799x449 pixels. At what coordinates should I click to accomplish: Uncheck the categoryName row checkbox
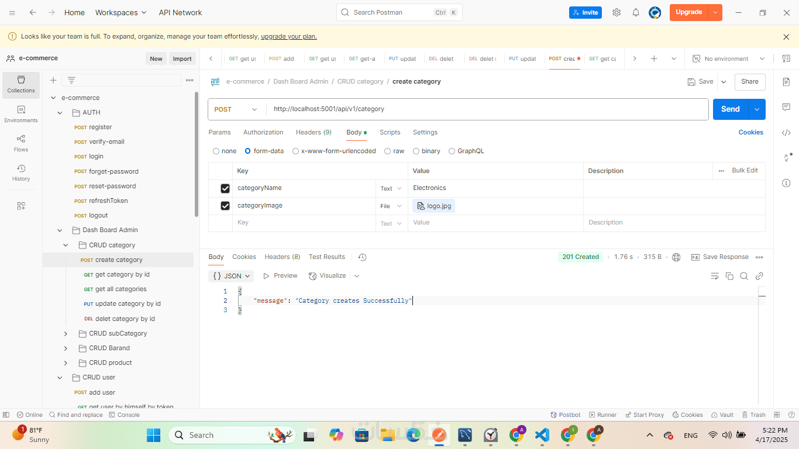point(225,188)
